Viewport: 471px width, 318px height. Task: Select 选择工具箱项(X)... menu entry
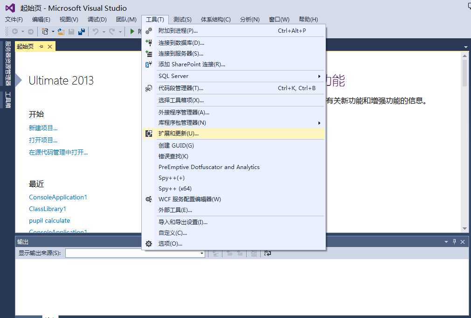[x=234, y=100]
